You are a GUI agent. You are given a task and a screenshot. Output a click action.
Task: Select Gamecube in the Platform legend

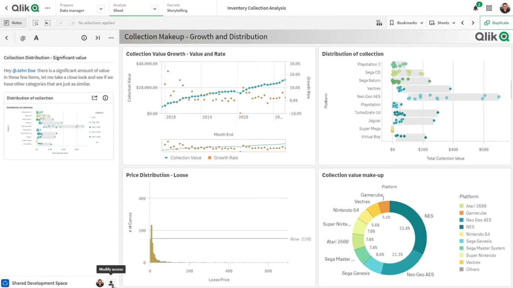[x=473, y=213]
